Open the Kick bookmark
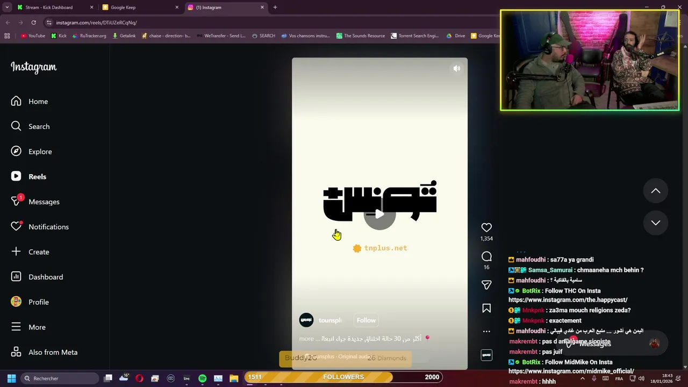Image resolution: width=688 pixels, height=387 pixels. point(59,36)
